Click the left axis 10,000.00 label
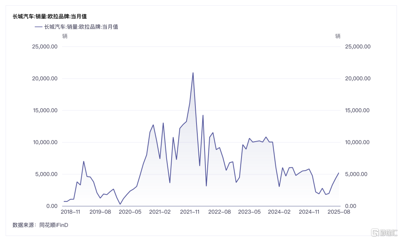Screen dimensions: 400x239 point(45,142)
